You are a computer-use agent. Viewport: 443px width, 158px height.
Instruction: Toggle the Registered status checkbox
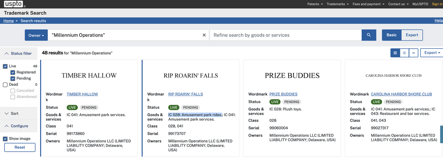click(x=13, y=72)
